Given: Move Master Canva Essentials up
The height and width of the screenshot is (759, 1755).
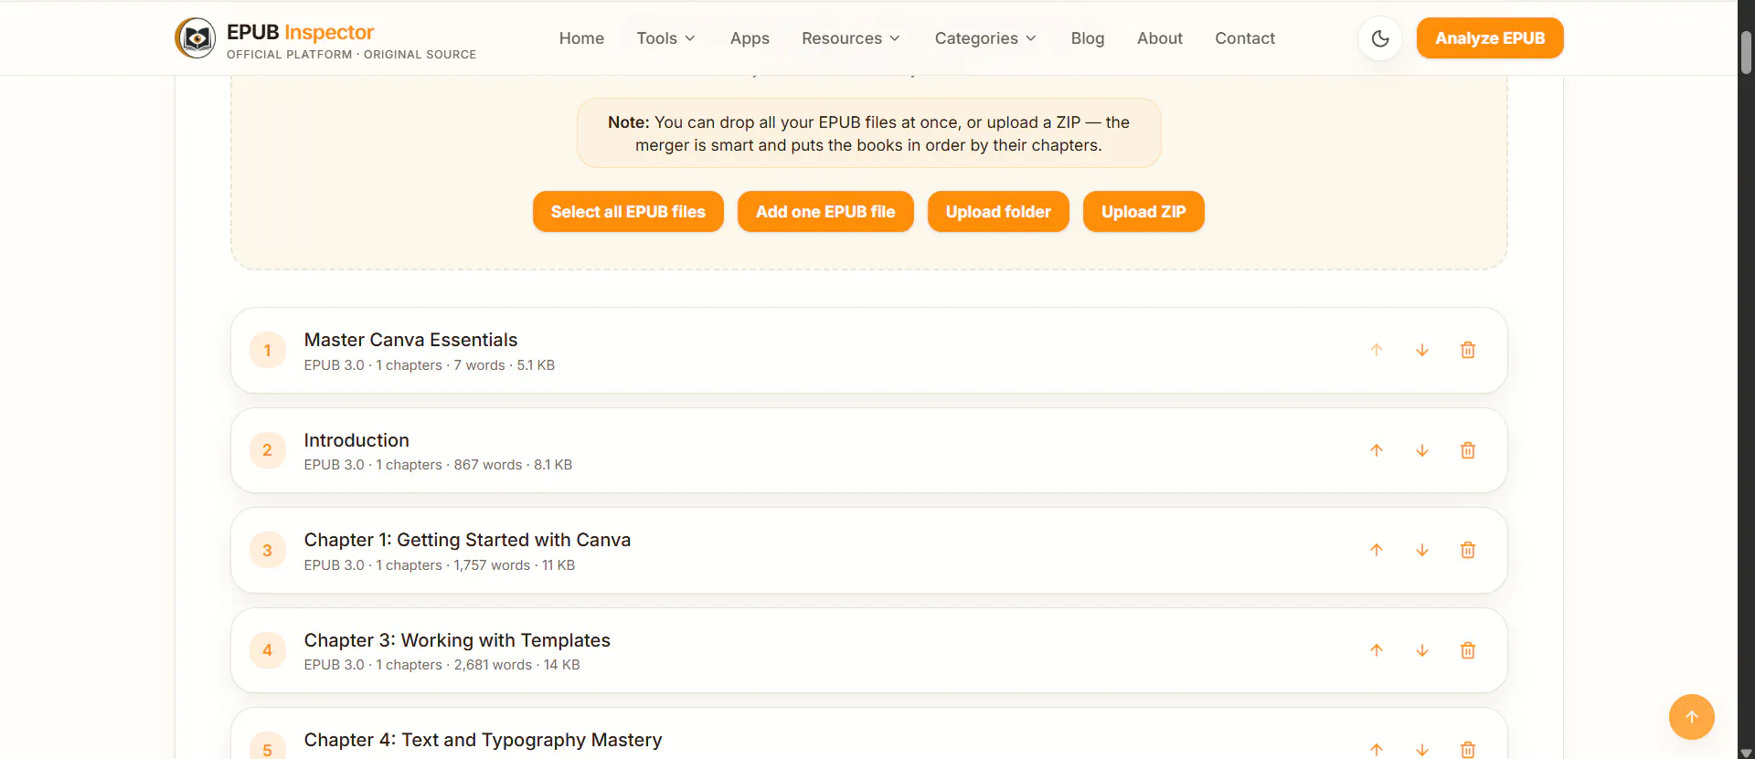Looking at the screenshot, I should pyautogui.click(x=1377, y=351).
